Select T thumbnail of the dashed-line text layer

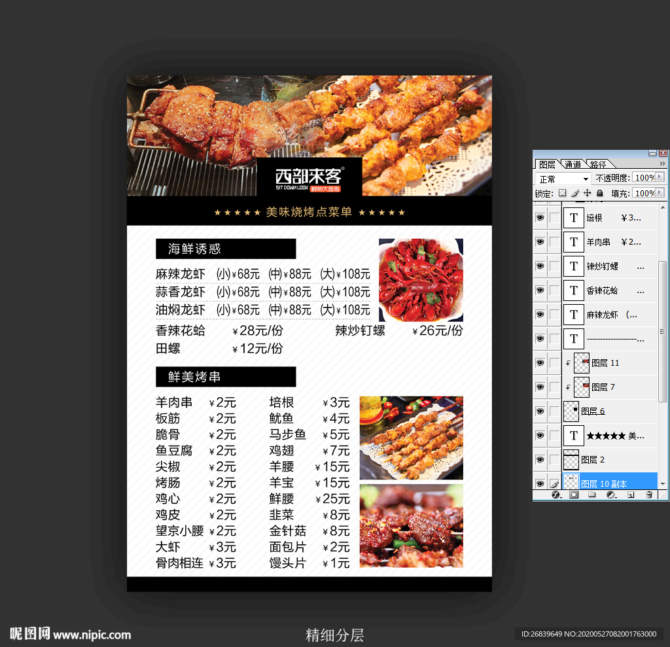pos(573,339)
